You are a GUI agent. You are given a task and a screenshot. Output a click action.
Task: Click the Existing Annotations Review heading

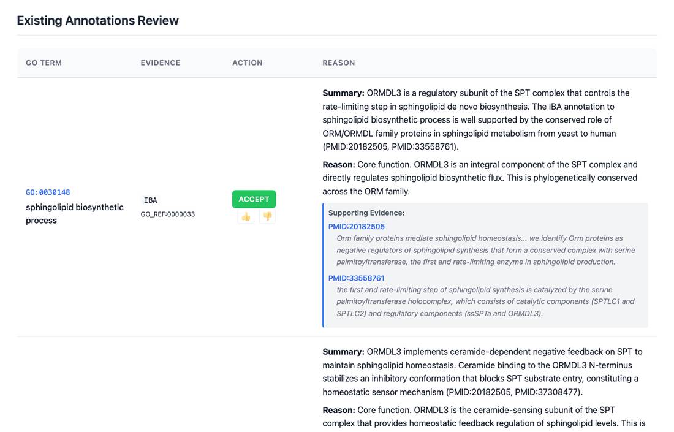[97, 20]
